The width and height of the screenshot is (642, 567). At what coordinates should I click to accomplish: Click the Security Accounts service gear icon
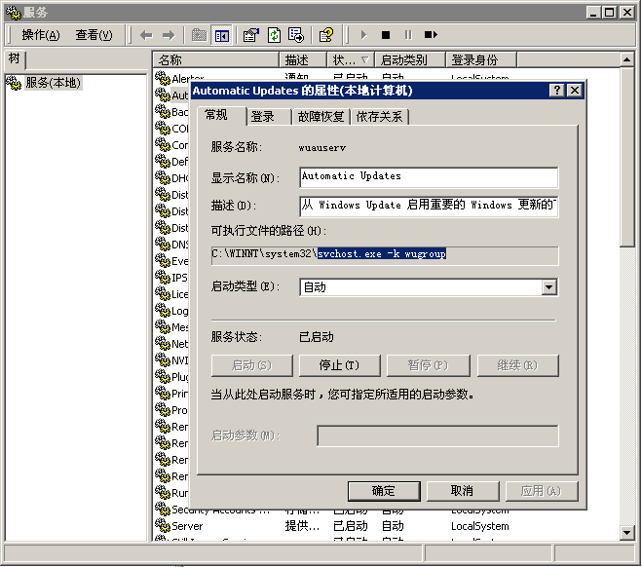click(163, 509)
